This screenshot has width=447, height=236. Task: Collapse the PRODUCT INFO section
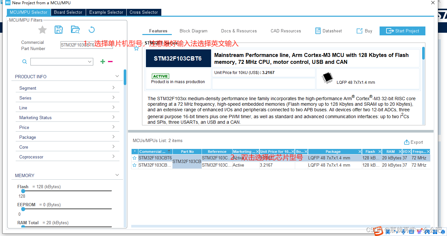click(117, 76)
